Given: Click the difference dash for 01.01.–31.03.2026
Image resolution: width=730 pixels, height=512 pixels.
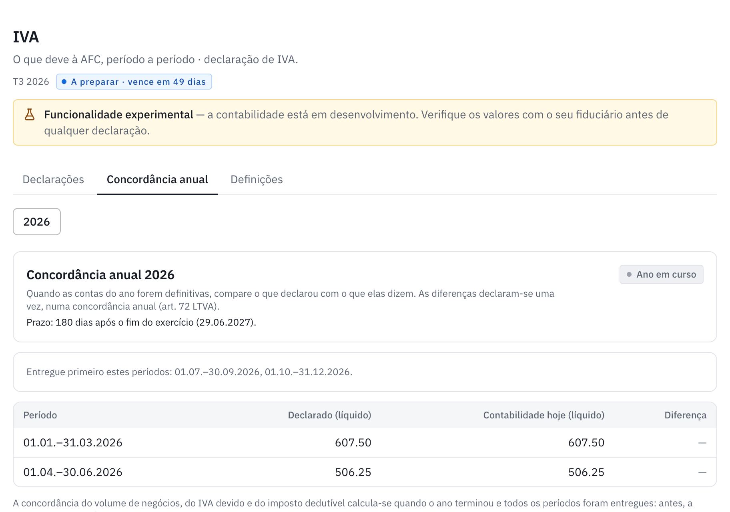Looking at the screenshot, I should (x=702, y=443).
